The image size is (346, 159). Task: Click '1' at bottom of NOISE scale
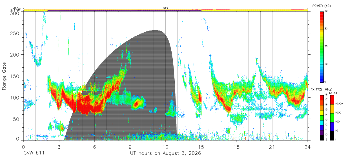click(x=335, y=139)
